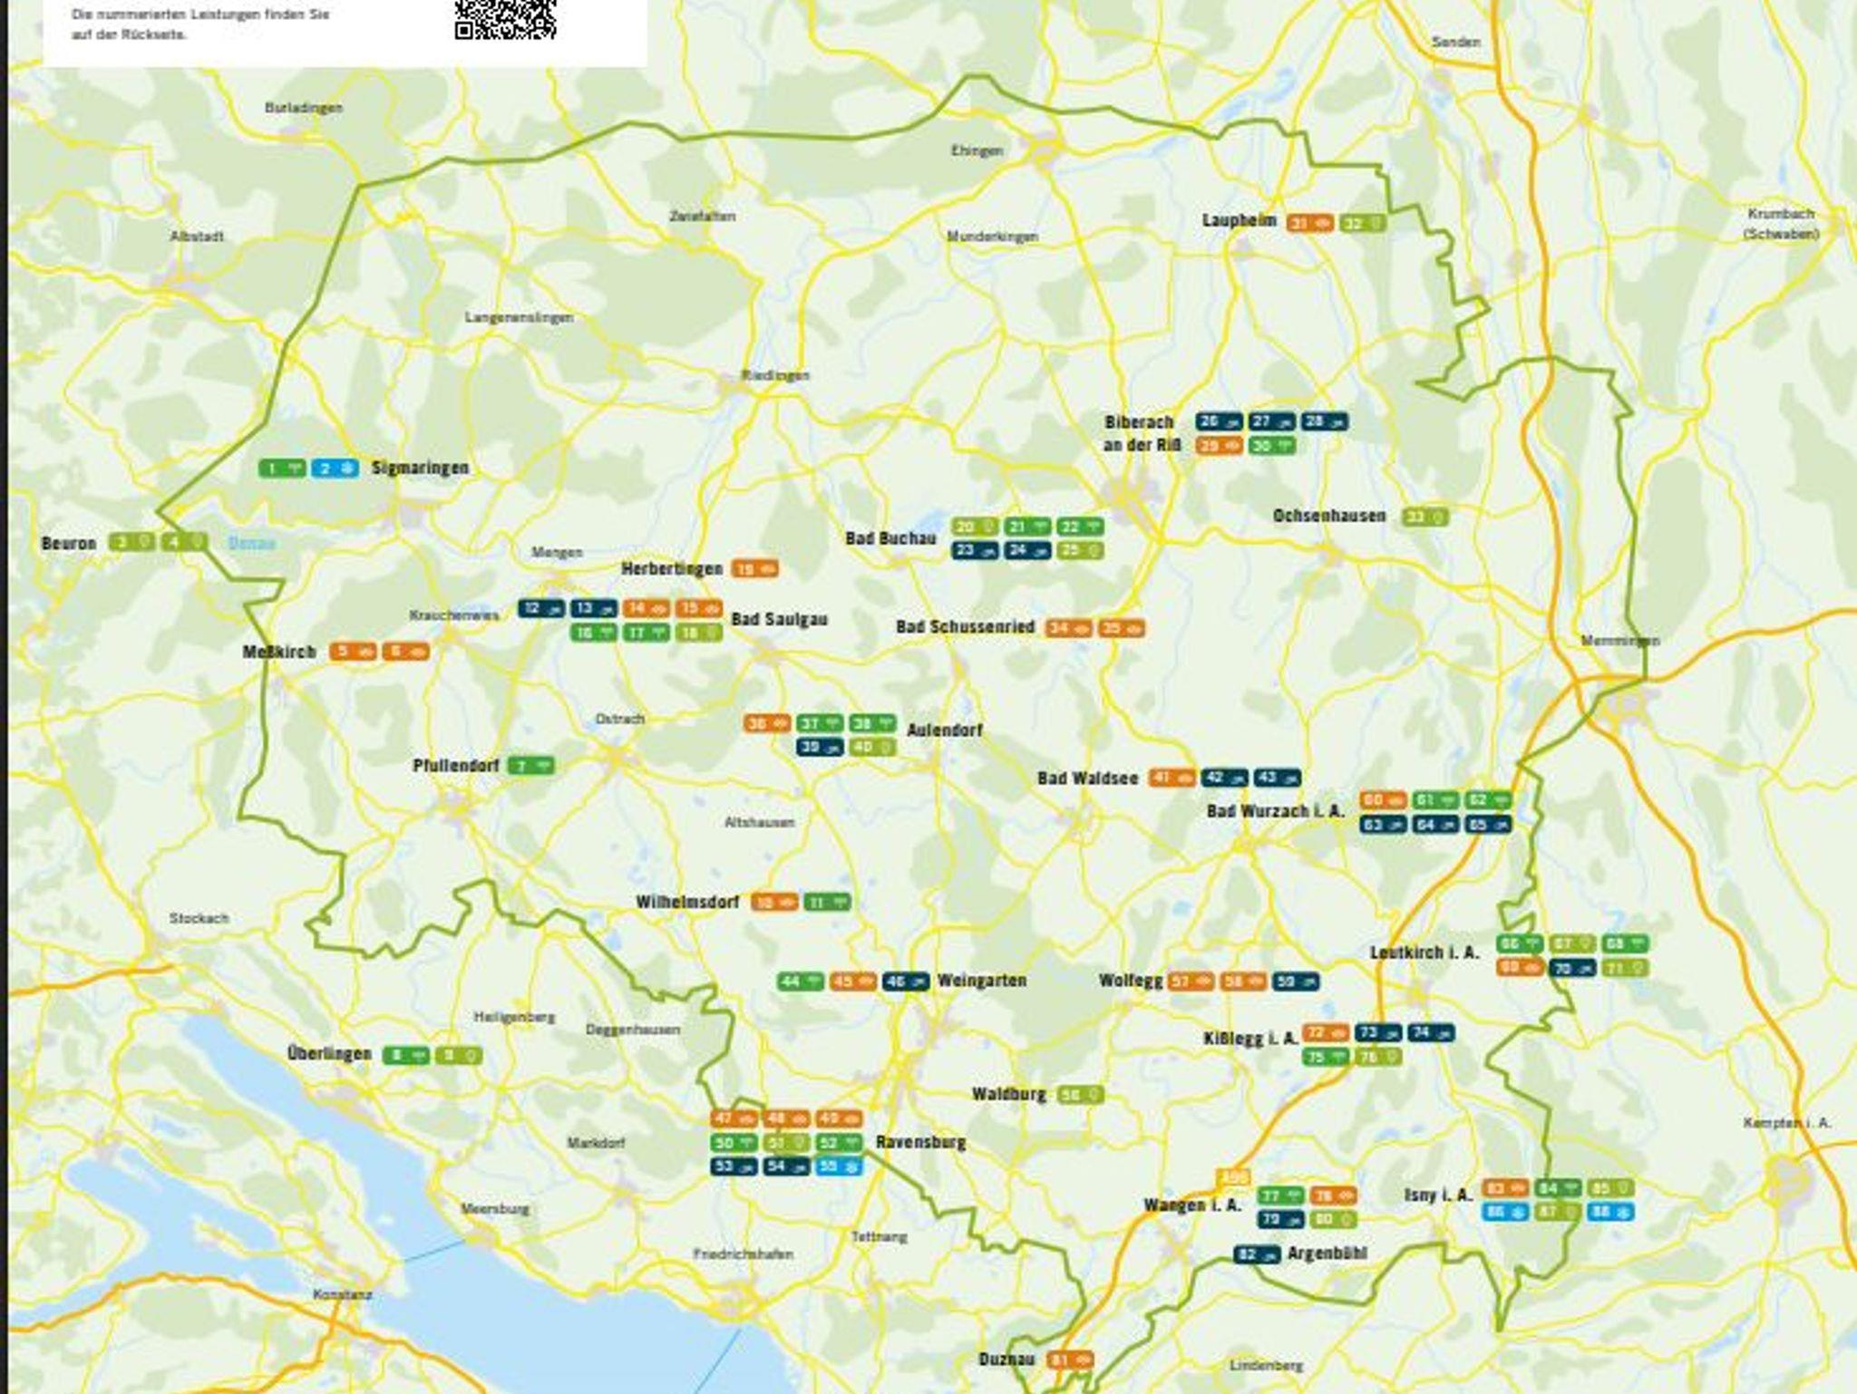
Task: Select olive marker 56 at Waldburg
Action: click(x=1080, y=1095)
